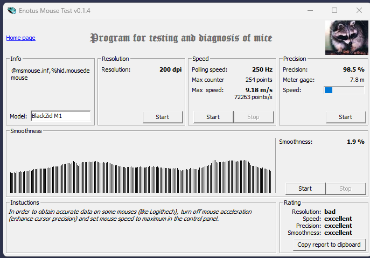
Task: Close the Enotus Mouse Test window
Action: tap(359, 10)
